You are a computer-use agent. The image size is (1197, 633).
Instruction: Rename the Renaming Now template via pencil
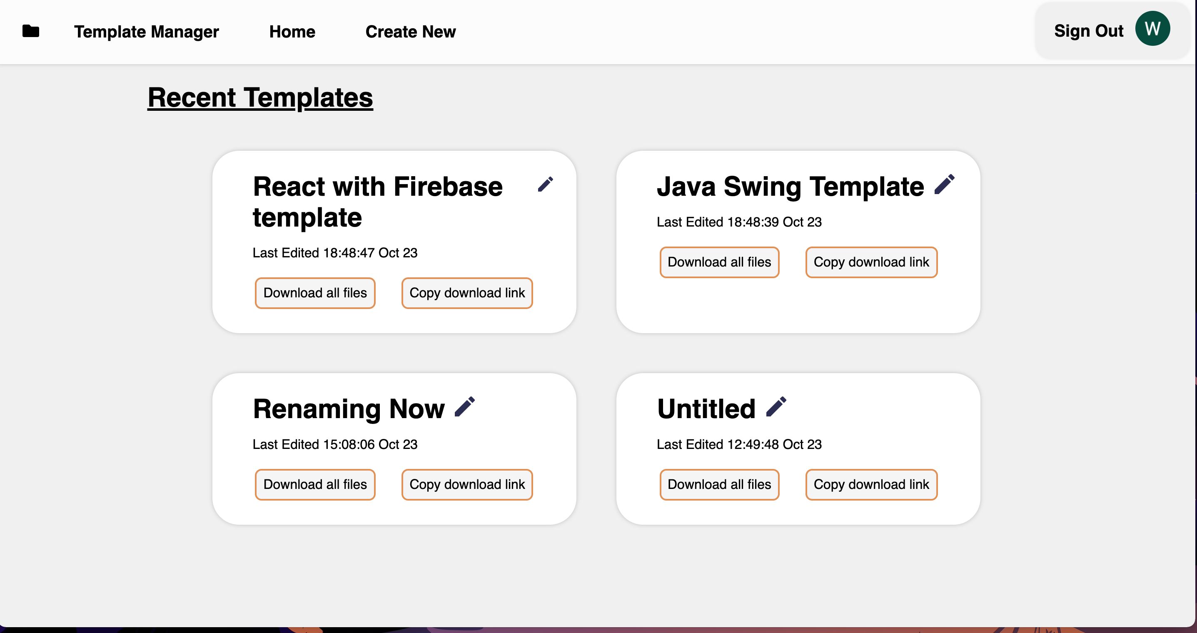[x=465, y=407]
